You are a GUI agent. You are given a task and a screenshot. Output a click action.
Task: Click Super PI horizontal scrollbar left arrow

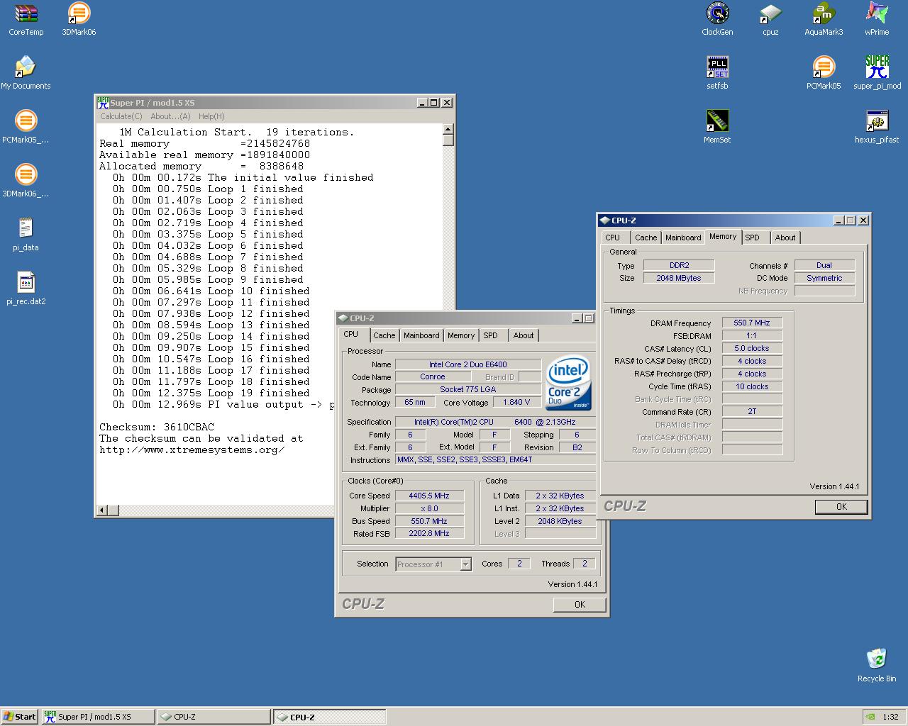pyautogui.click(x=102, y=510)
